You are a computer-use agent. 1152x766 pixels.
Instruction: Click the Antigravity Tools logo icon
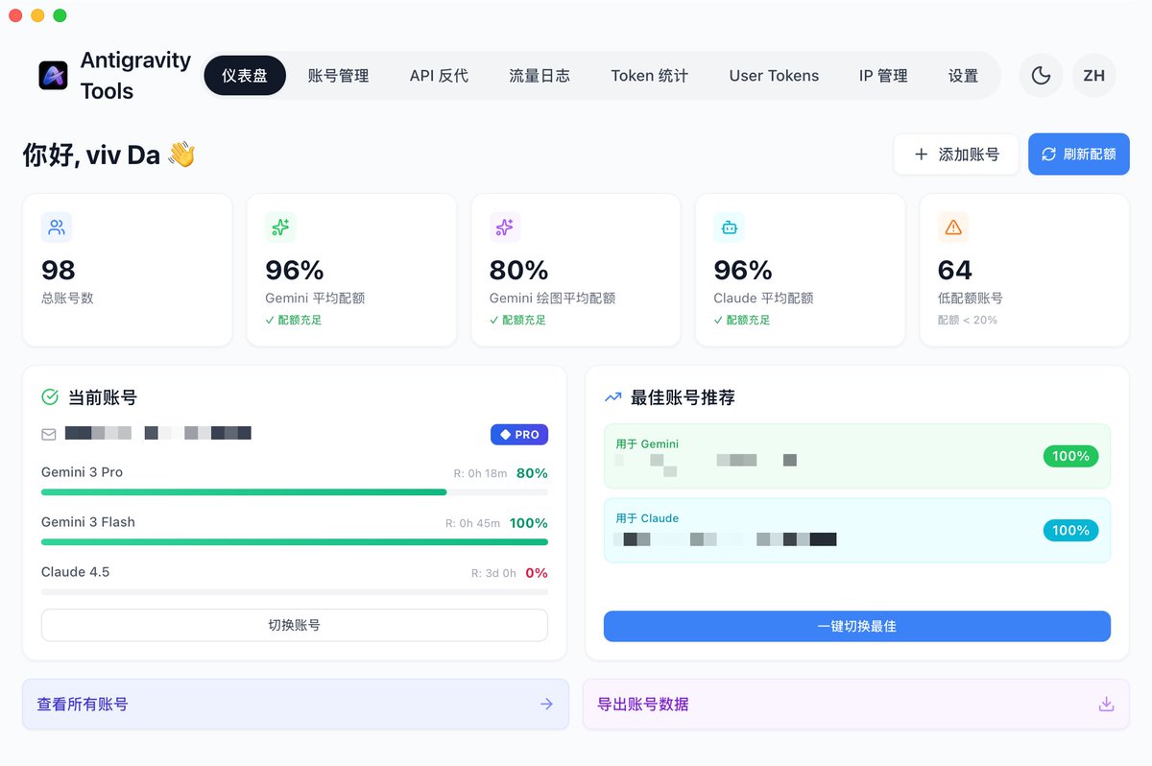coord(53,76)
